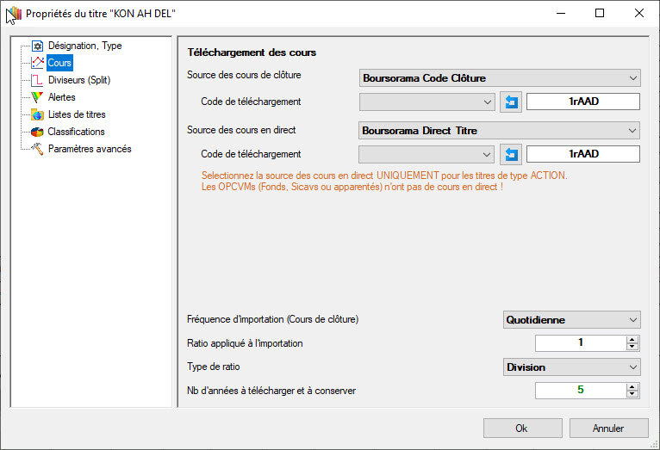This screenshot has width=660, height=450.
Task: Click the blue arrow button for direct code
Action: pos(511,154)
